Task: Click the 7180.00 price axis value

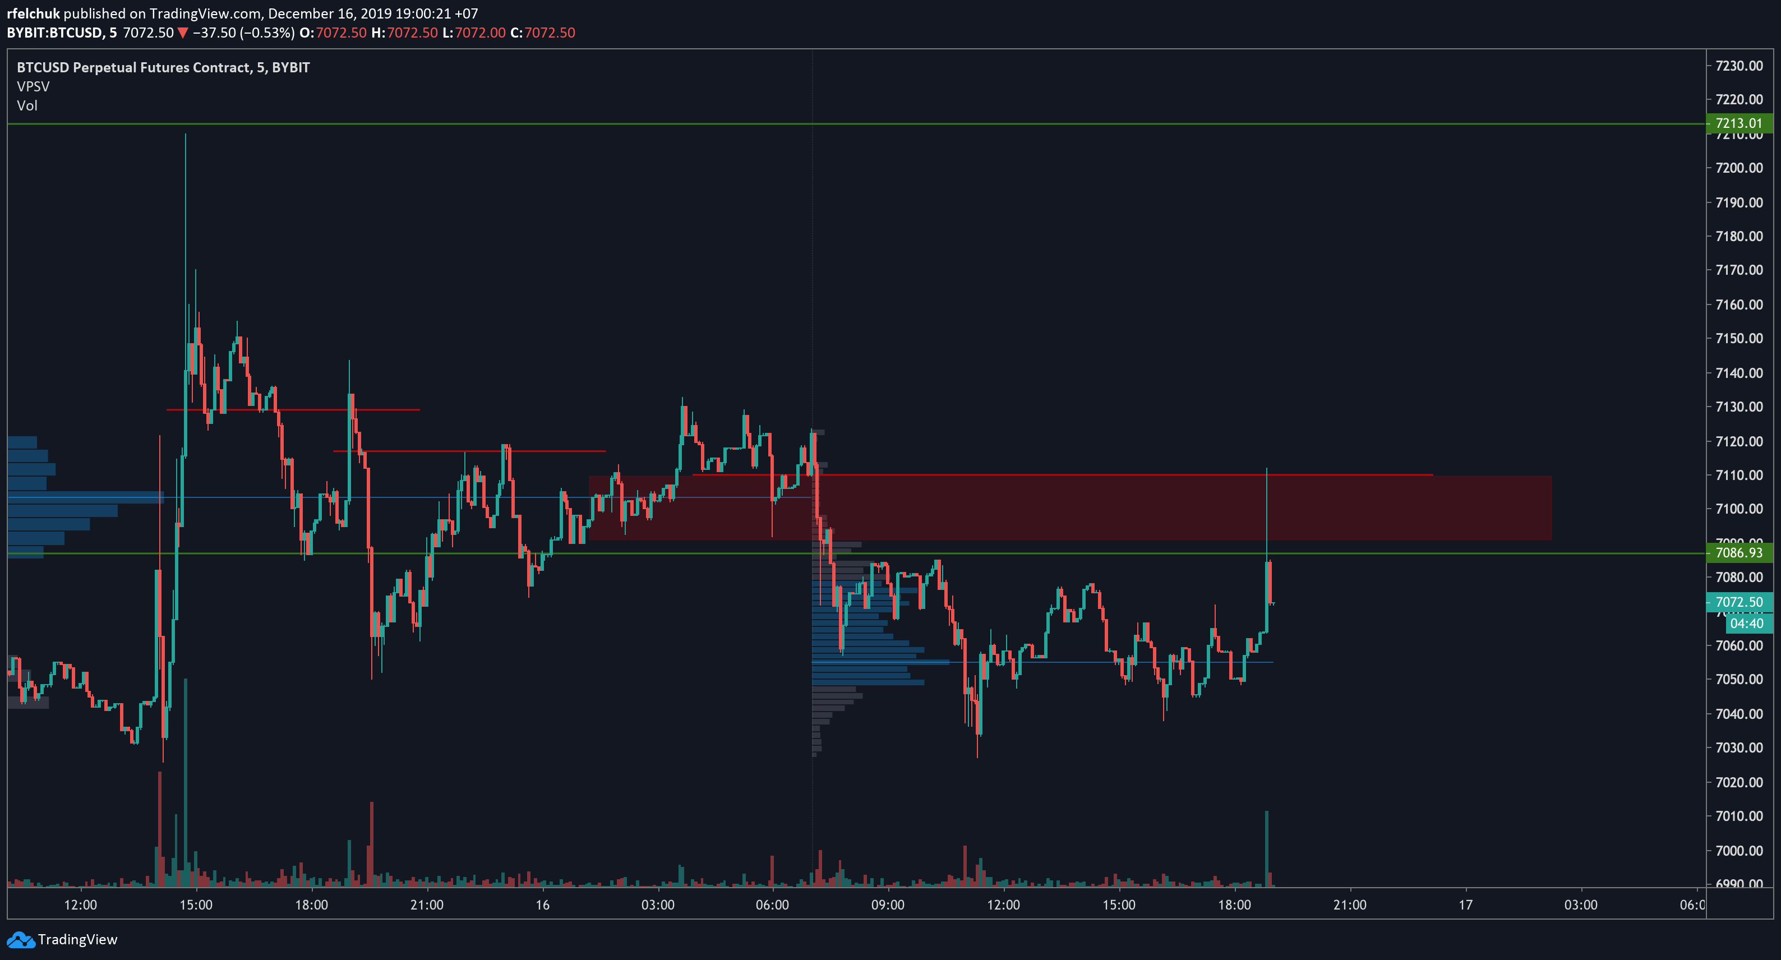Action: [1739, 237]
